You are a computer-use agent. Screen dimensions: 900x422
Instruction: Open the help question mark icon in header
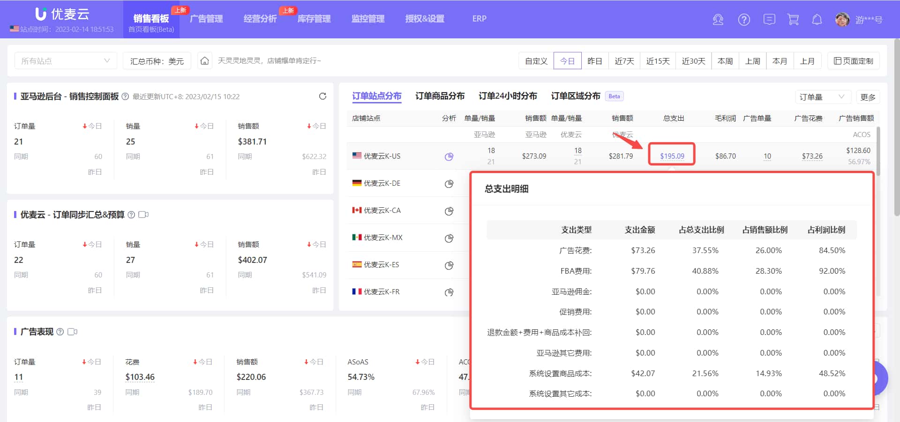tap(744, 20)
